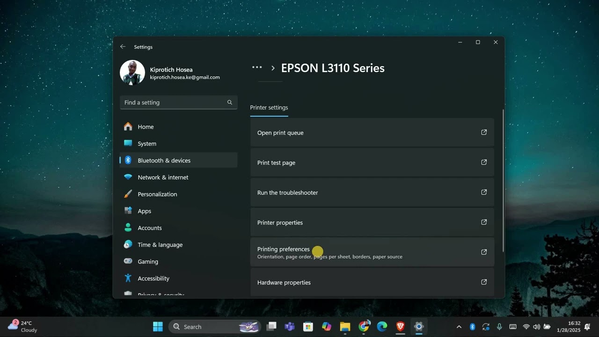
Task: Open Printing preferences
Action: pos(372,252)
